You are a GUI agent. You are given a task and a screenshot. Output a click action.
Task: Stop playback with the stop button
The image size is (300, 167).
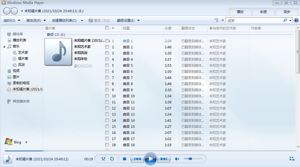click(125, 159)
